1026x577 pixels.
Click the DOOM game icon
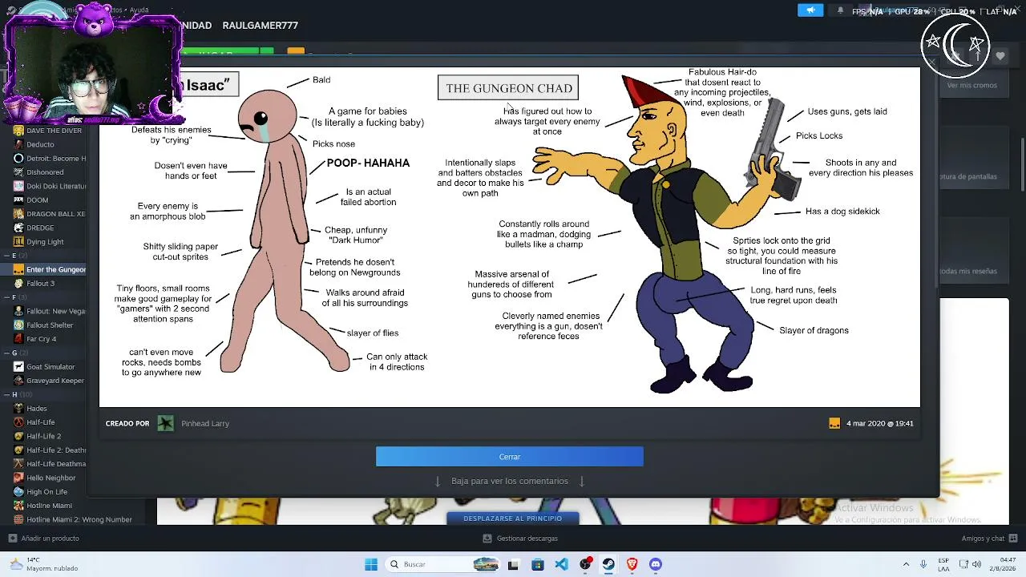point(18,200)
